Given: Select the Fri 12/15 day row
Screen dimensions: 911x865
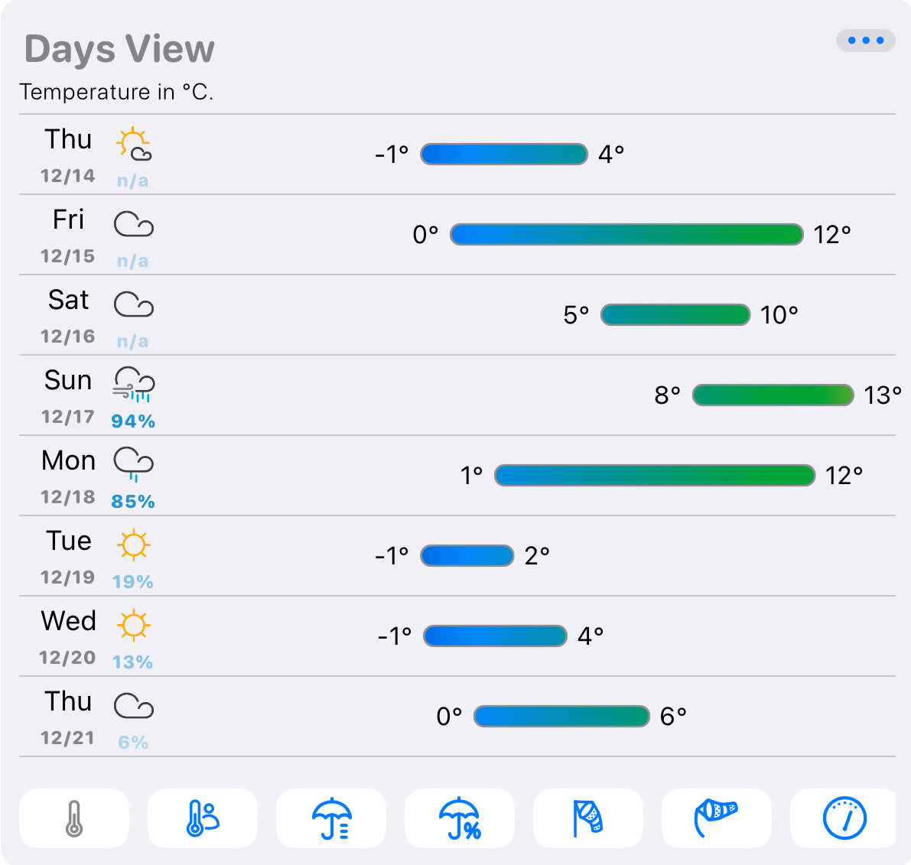Looking at the screenshot, I should (68, 234).
